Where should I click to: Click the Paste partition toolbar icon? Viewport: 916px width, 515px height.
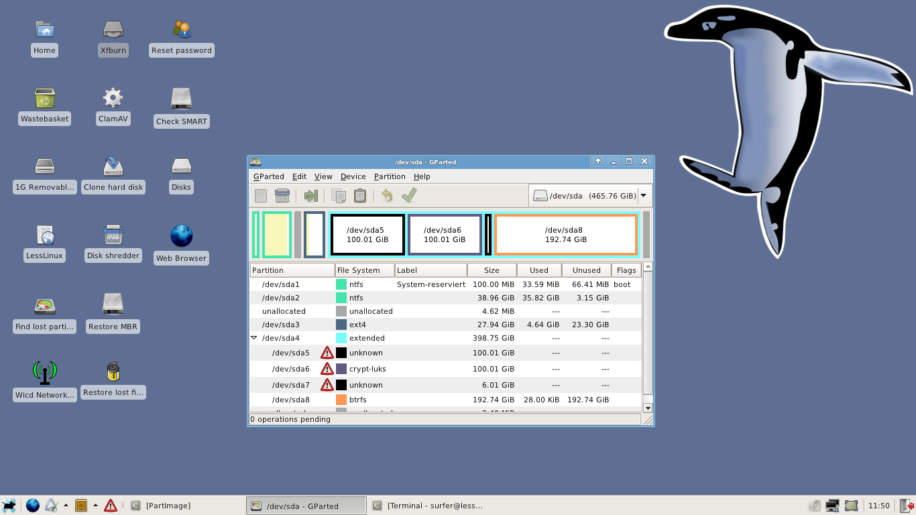[x=360, y=196]
